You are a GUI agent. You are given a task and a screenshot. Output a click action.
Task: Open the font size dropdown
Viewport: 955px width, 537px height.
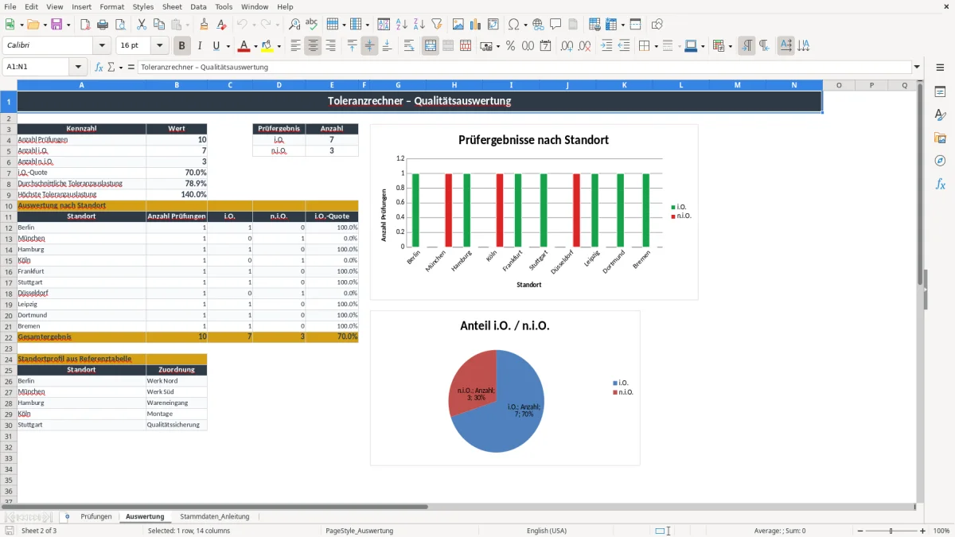[x=160, y=46]
